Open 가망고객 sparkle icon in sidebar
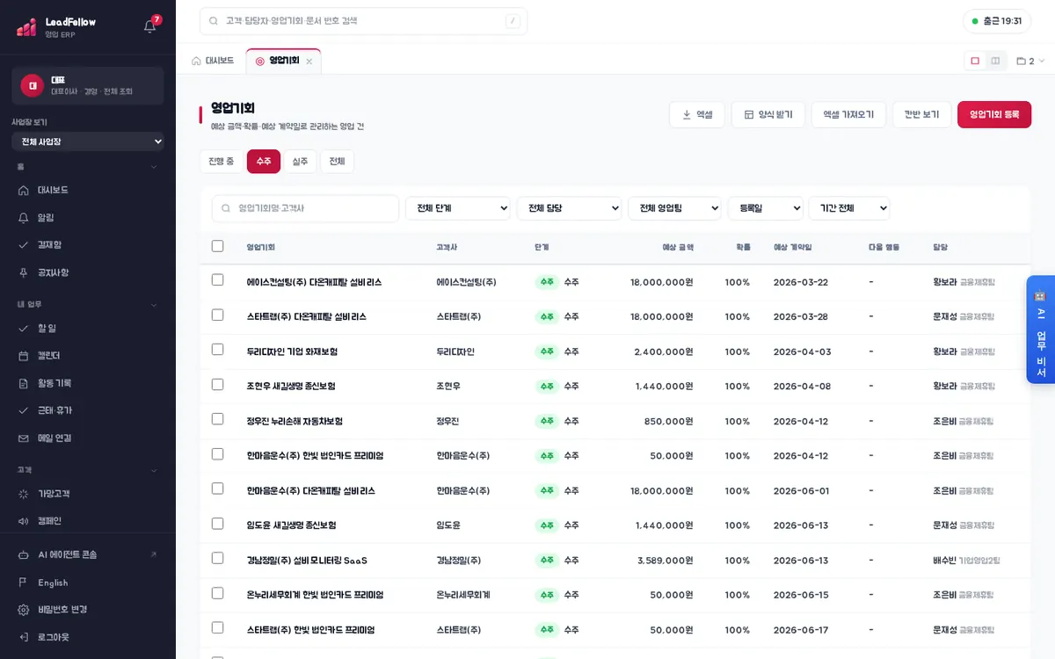 pos(24,494)
